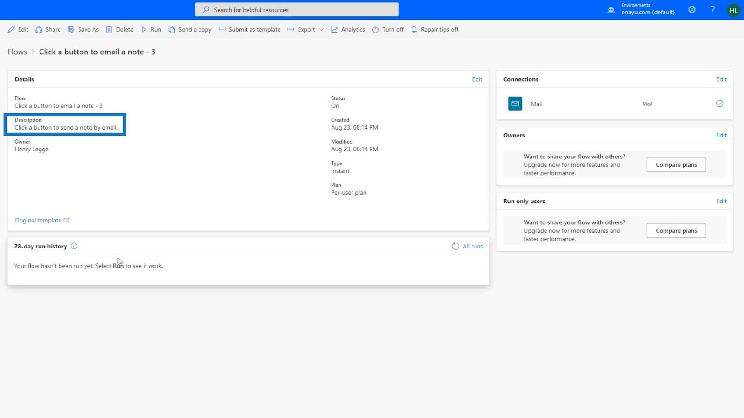Click the Submit as template icon
744x418 pixels.
point(222,29)
